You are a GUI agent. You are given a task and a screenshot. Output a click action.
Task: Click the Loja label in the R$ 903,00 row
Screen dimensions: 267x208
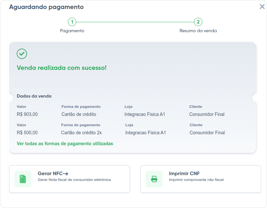pos(128,107)
